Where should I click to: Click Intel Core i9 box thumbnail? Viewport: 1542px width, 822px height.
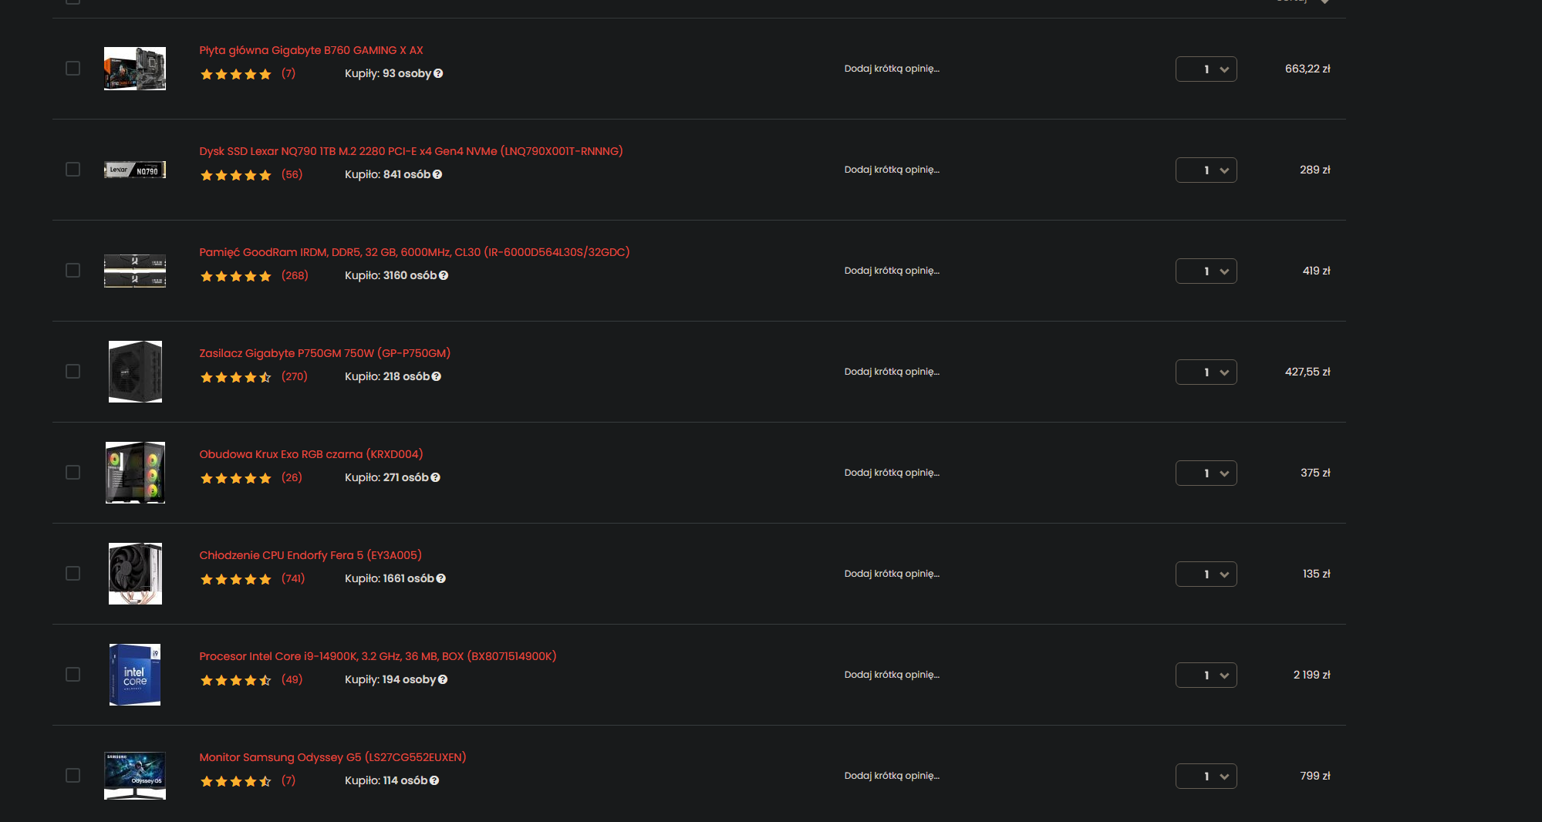135,675
